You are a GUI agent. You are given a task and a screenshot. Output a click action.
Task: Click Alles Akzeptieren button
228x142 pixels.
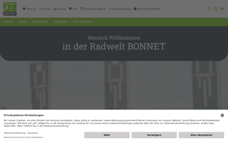[x=201, y=135]
